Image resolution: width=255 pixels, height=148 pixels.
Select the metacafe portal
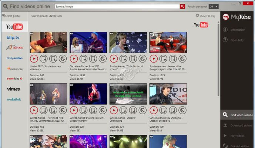pyautogui.click(x=14, y=68)
